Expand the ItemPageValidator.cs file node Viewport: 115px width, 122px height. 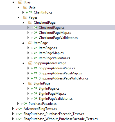[x=28, y=58]
